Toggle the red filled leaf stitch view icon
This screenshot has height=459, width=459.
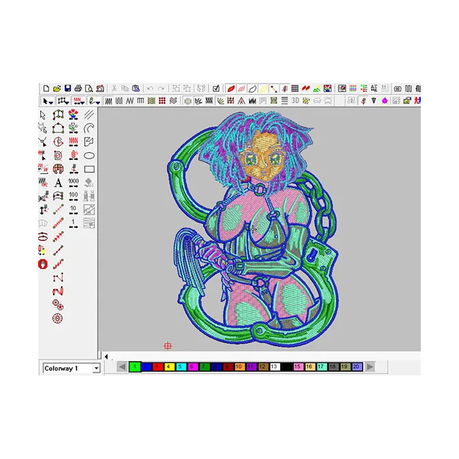tap(230, 89)
